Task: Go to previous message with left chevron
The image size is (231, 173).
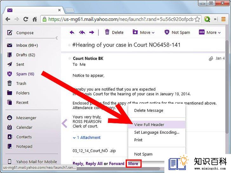Action: coord(64,123)
